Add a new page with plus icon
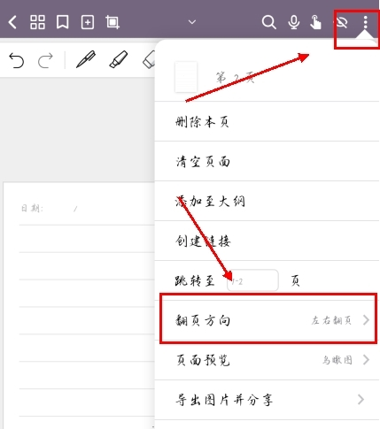Viewport: 380px width, 429px height. (88, 22)
